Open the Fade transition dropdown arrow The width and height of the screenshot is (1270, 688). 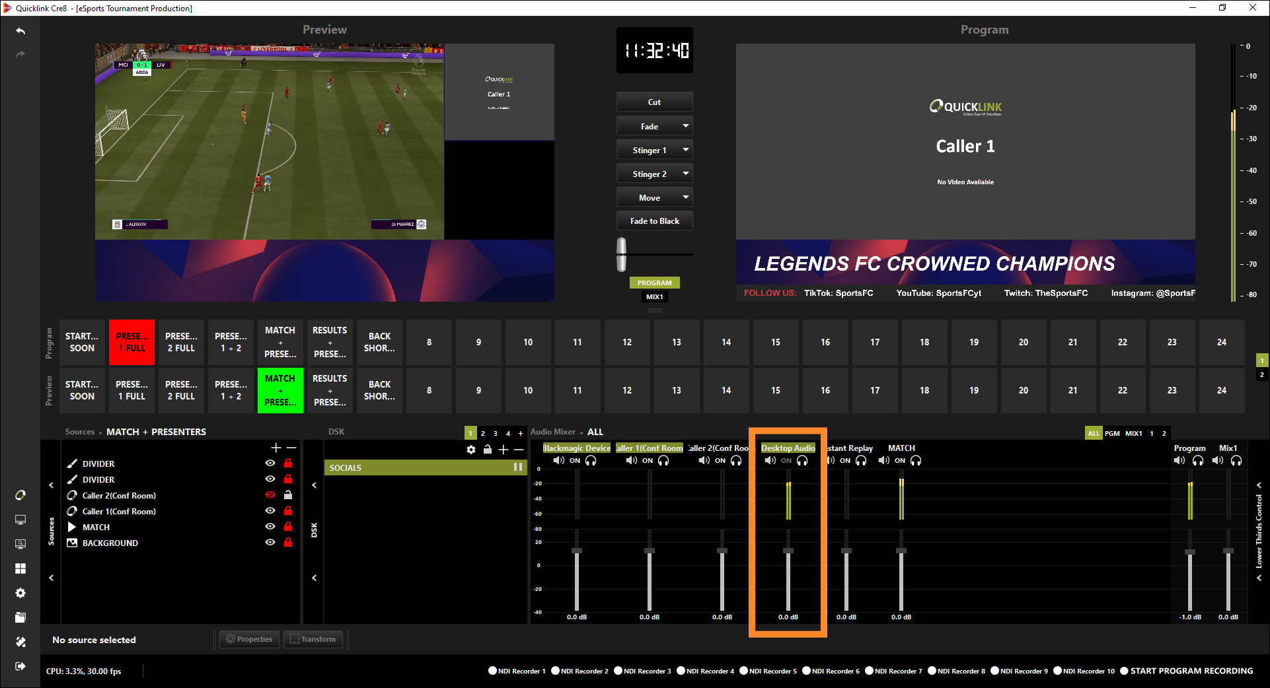pos(685,126)
